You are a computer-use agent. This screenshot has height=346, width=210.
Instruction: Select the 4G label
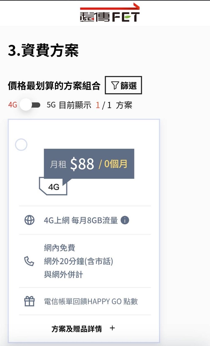pyautogui.click(x=13, y=105)
